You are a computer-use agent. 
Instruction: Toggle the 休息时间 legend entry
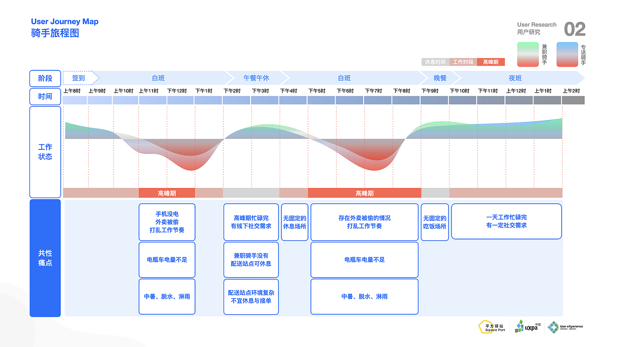pos(435,62)
